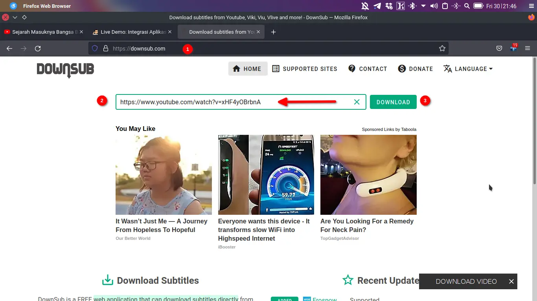Click the green DOWNLOAD button

pos(393,102)
